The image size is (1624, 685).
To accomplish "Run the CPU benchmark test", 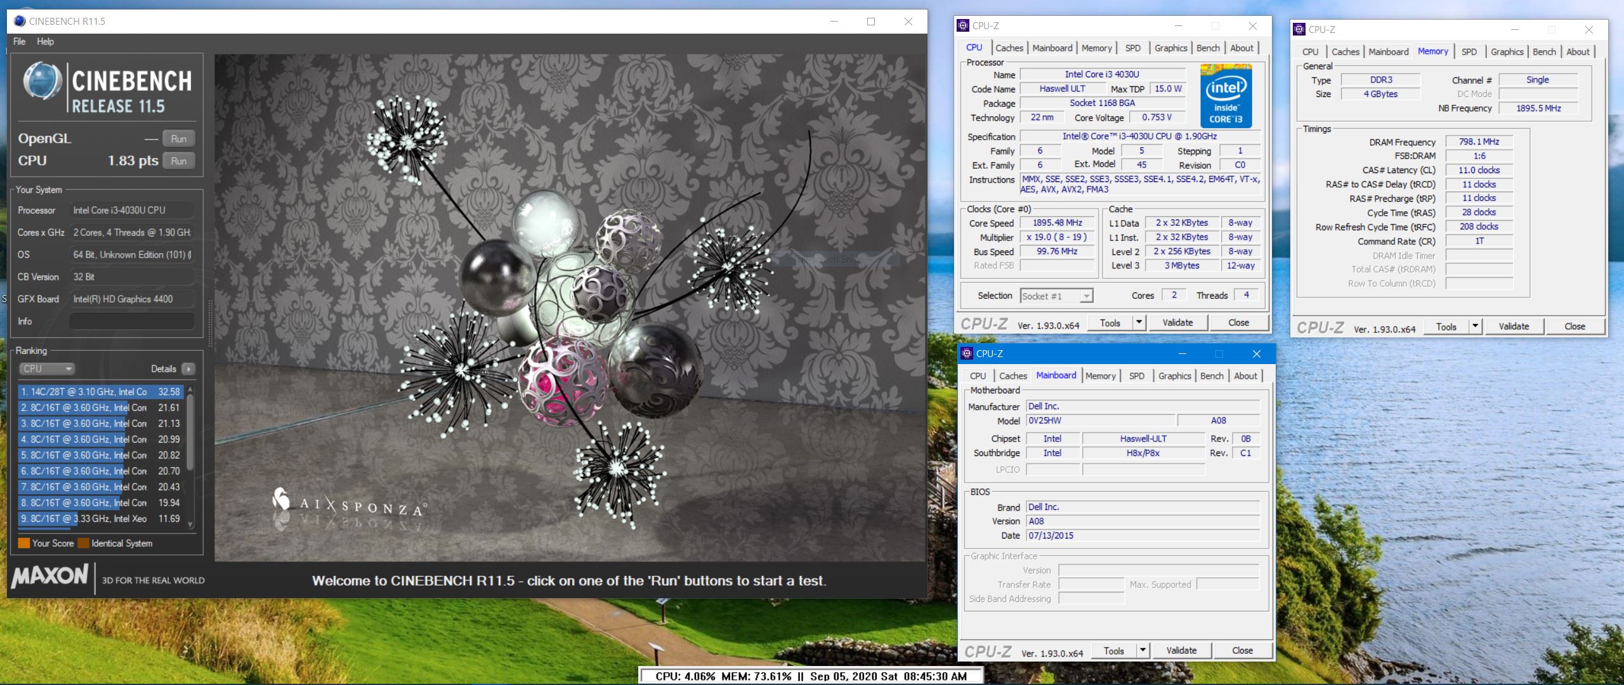I will tap(178, 161).
